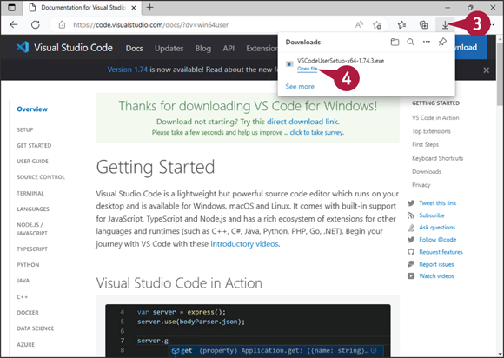Click the RSS Subscribe icon
Viewport: 504px width, 358px height.
point(411,215)
